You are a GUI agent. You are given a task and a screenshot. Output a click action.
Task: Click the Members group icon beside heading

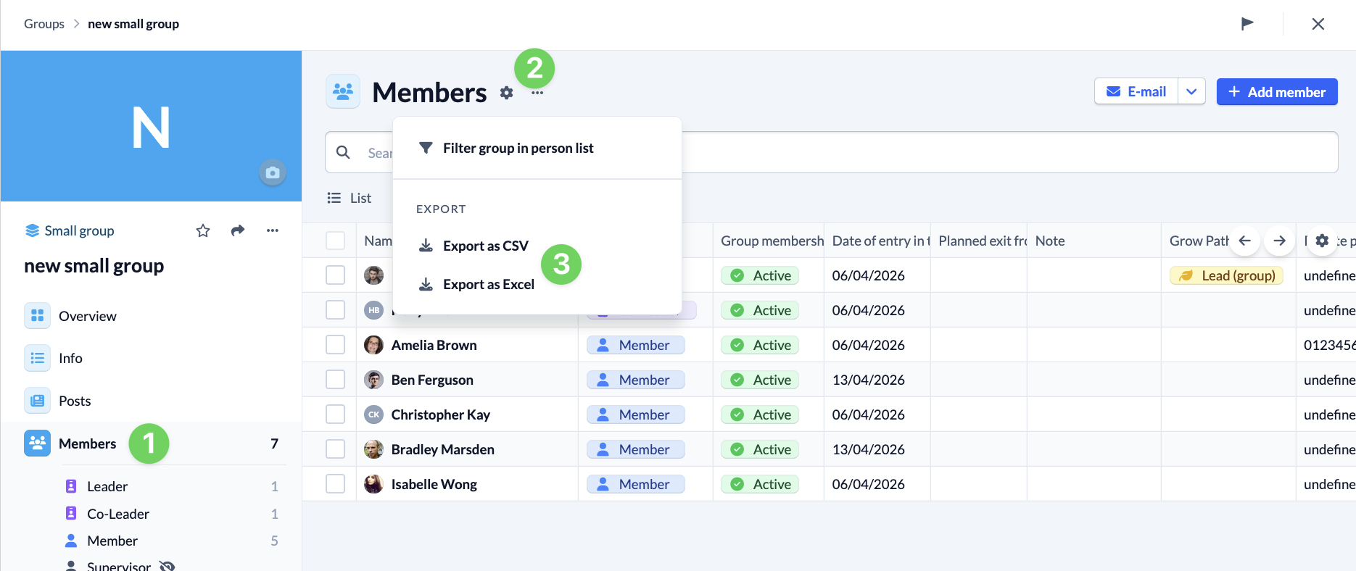343,91
